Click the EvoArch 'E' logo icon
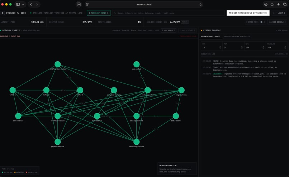Viewport: 289px width, 177px height. (3, 13)
